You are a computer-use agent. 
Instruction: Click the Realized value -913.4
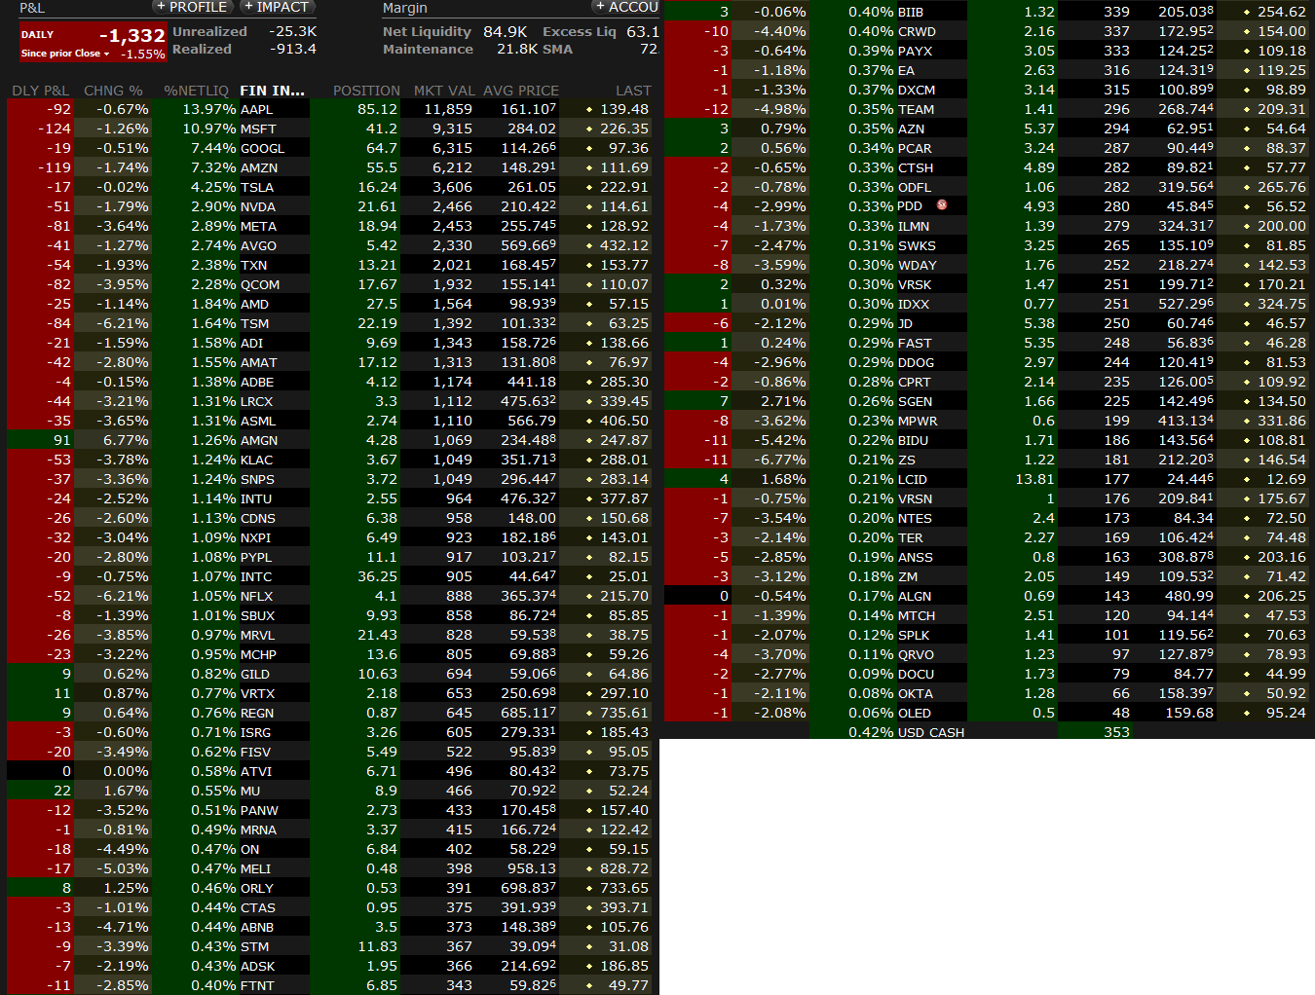tap(293, 49)
